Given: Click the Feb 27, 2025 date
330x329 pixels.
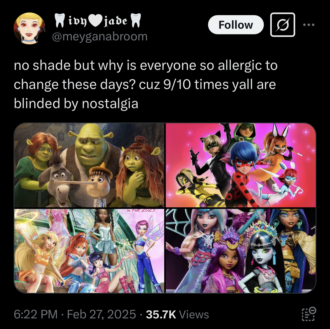Looking at the screenshot, I should pos(101,314).
